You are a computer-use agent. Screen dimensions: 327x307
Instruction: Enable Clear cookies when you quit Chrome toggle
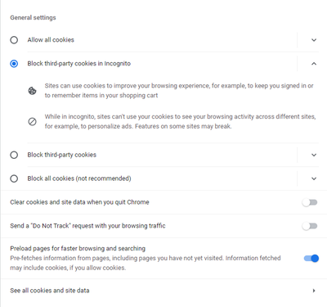[x=310, y=202]
